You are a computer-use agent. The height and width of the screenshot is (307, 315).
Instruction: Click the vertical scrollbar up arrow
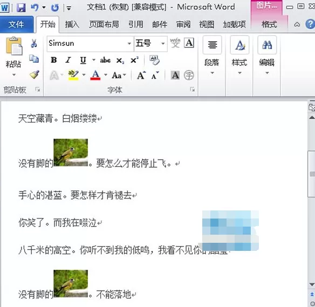[312, 117]
